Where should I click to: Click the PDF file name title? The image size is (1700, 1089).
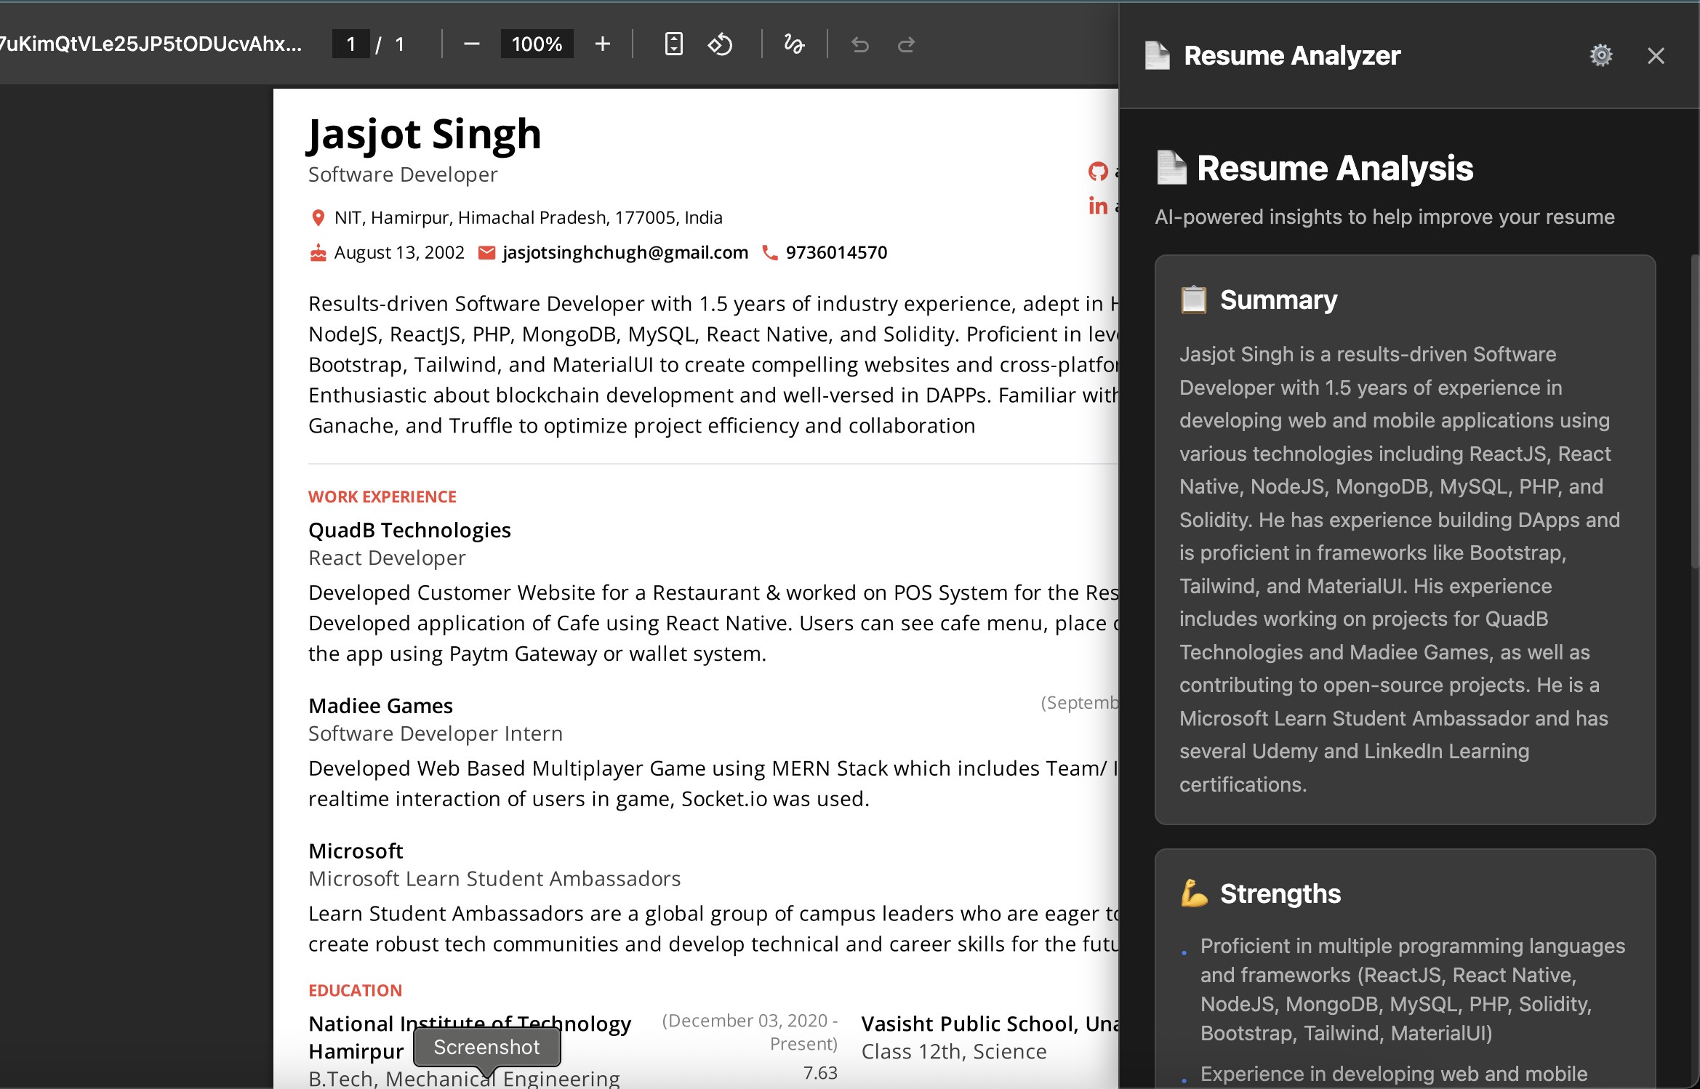(151, 44)
